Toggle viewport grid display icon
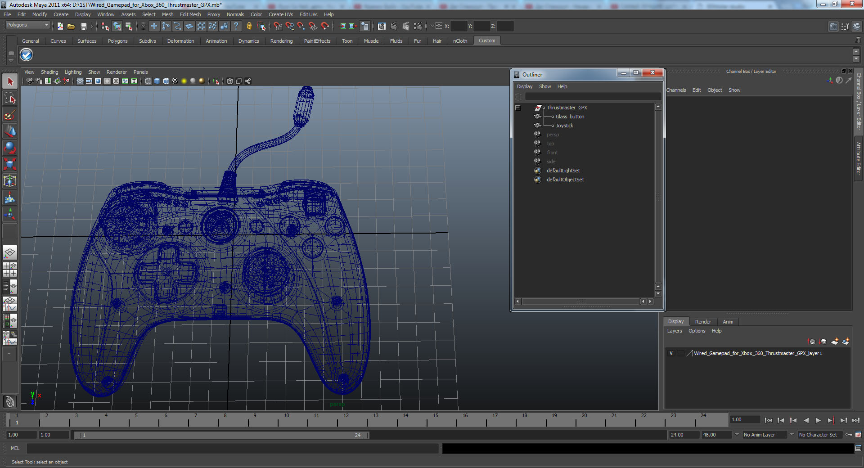 click(x=80, y=81)
